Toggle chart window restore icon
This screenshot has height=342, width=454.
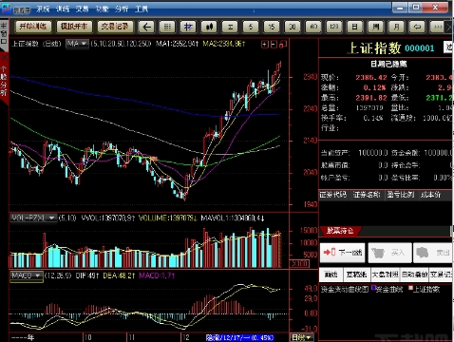pos(283,45)
